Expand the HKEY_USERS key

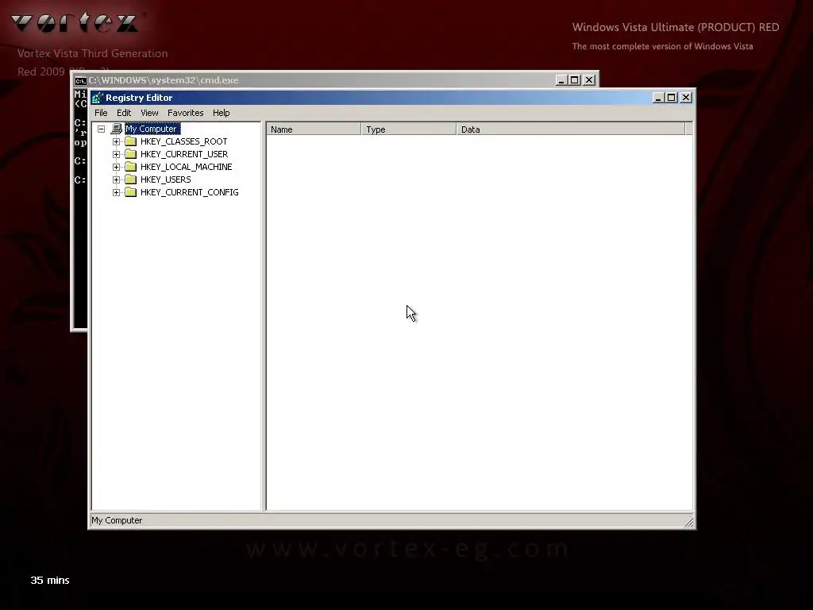[116, 180]
